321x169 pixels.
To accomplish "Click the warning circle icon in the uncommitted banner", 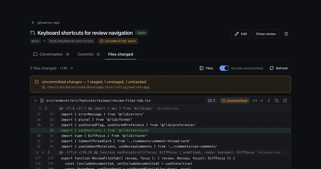I will [37, 82].
